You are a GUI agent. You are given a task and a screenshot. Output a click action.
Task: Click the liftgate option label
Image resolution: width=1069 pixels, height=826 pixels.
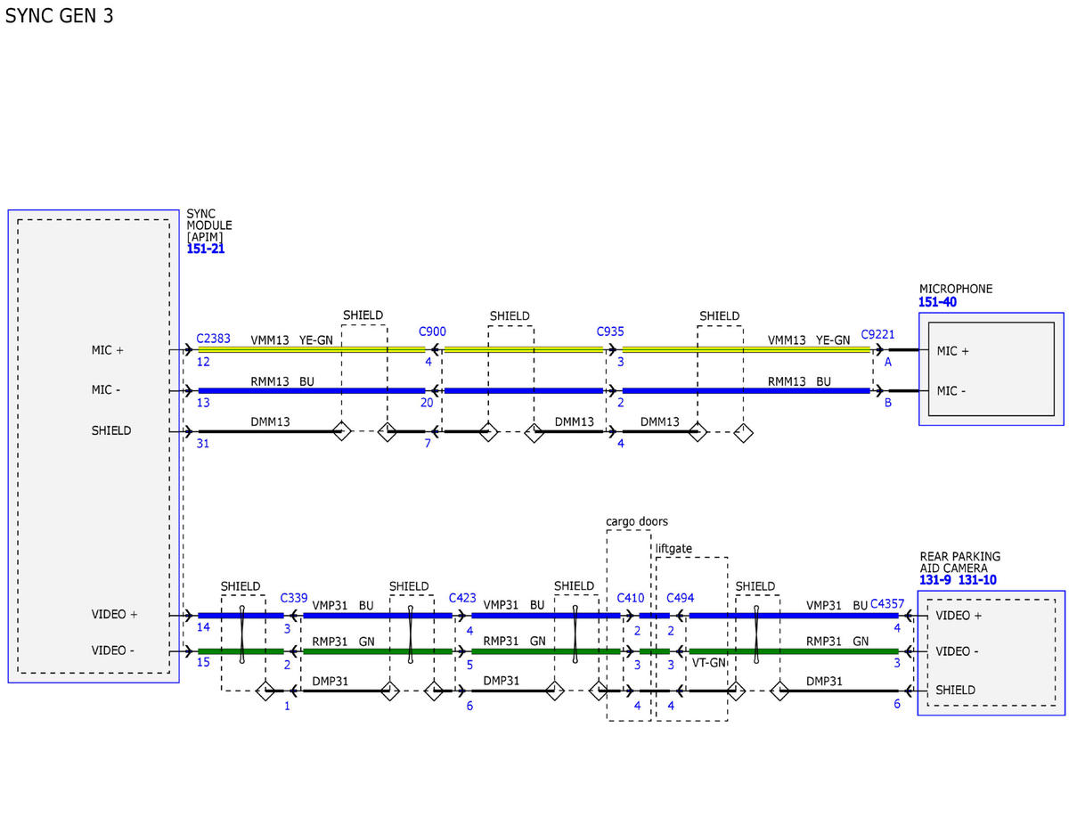point(673,548)
